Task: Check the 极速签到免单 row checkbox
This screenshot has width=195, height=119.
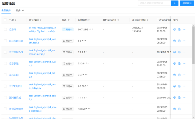Action: (5, 109)
